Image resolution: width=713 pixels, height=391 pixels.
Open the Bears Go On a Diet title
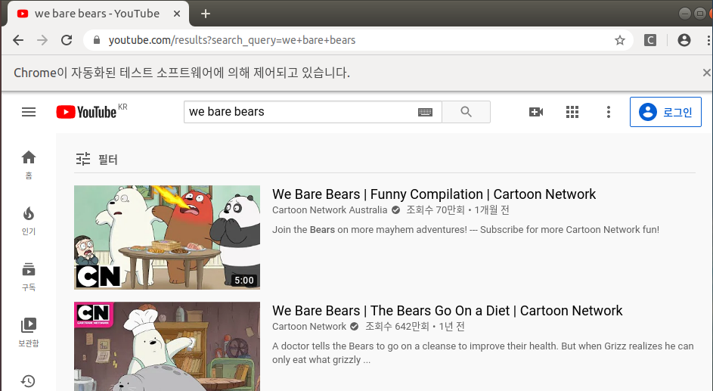click(447, 311)
